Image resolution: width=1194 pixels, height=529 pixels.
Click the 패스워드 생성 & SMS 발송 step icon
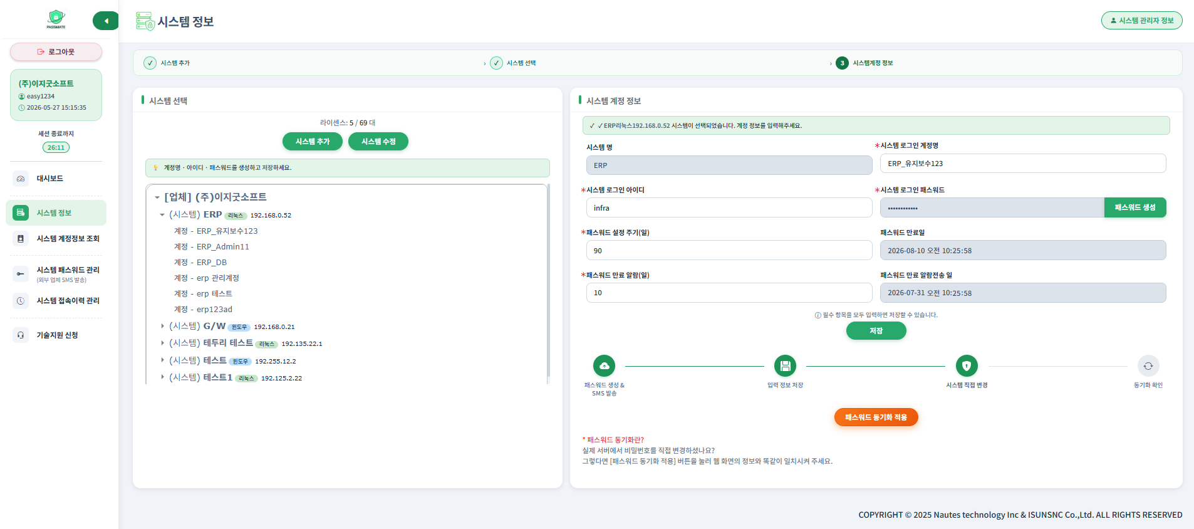pyautogui.click(x=604, y=366)
